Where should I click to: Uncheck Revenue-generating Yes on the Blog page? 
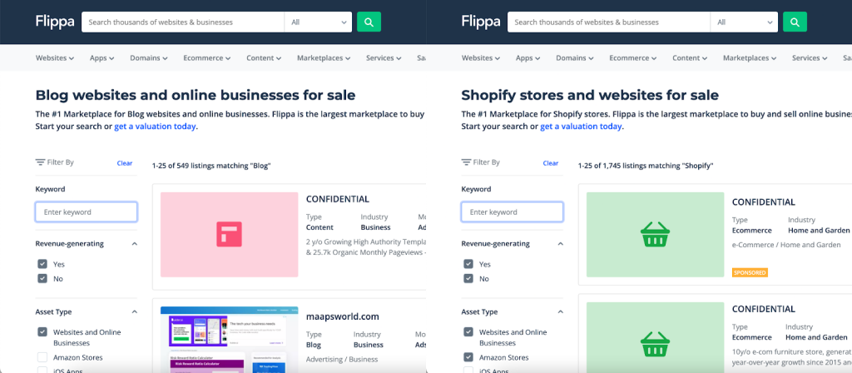pyautogui.click(x=42, y=264)
